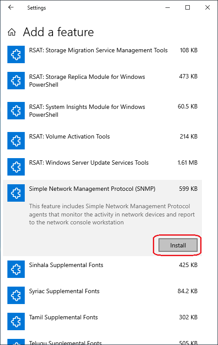Click the puzzle icon for SNMP feature
The height and width of the screenshot is (345, 218).
(x=16, y=193)
